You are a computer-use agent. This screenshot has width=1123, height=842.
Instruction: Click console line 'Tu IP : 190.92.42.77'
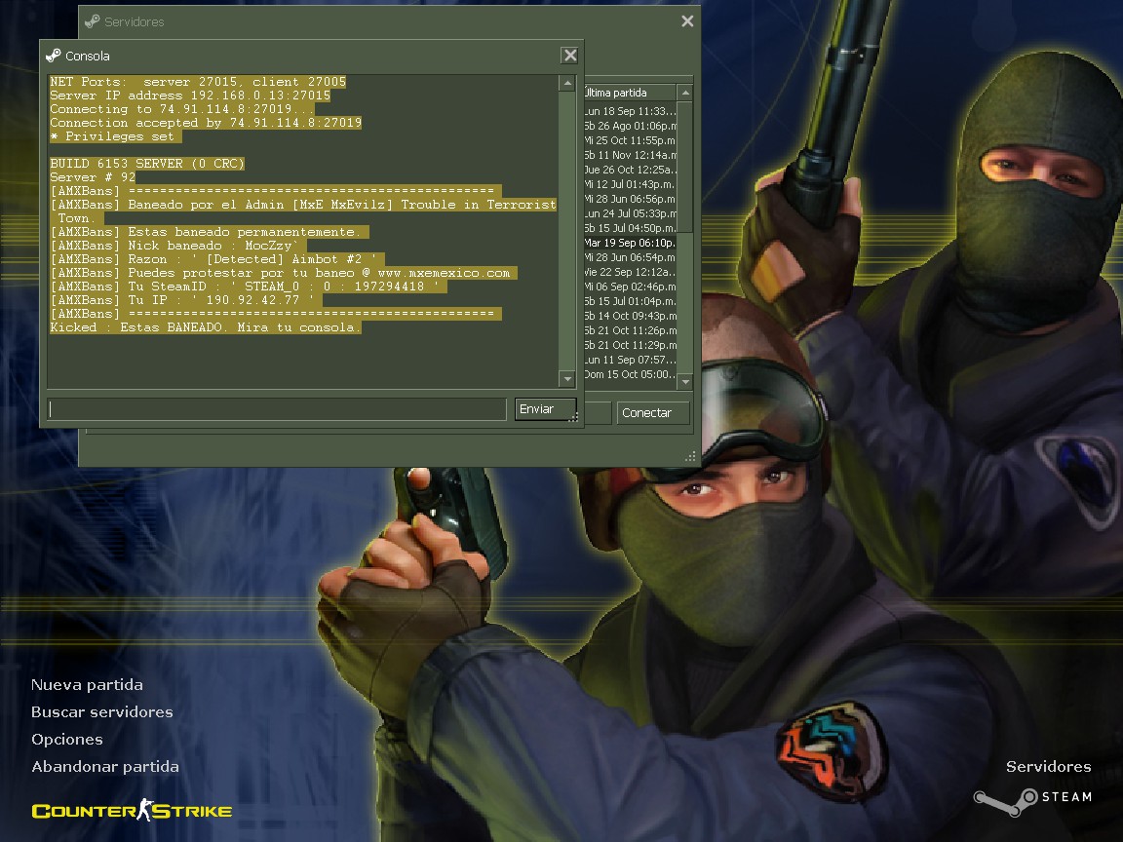pos(185,300)
